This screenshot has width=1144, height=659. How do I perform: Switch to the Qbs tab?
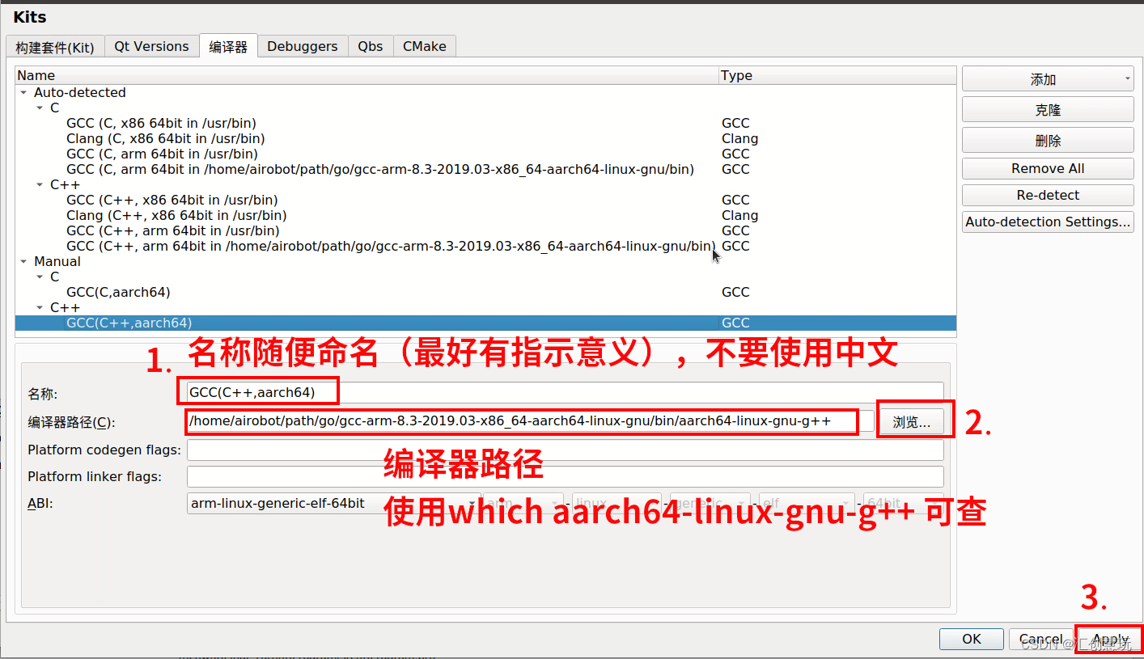tap(371, 46)
